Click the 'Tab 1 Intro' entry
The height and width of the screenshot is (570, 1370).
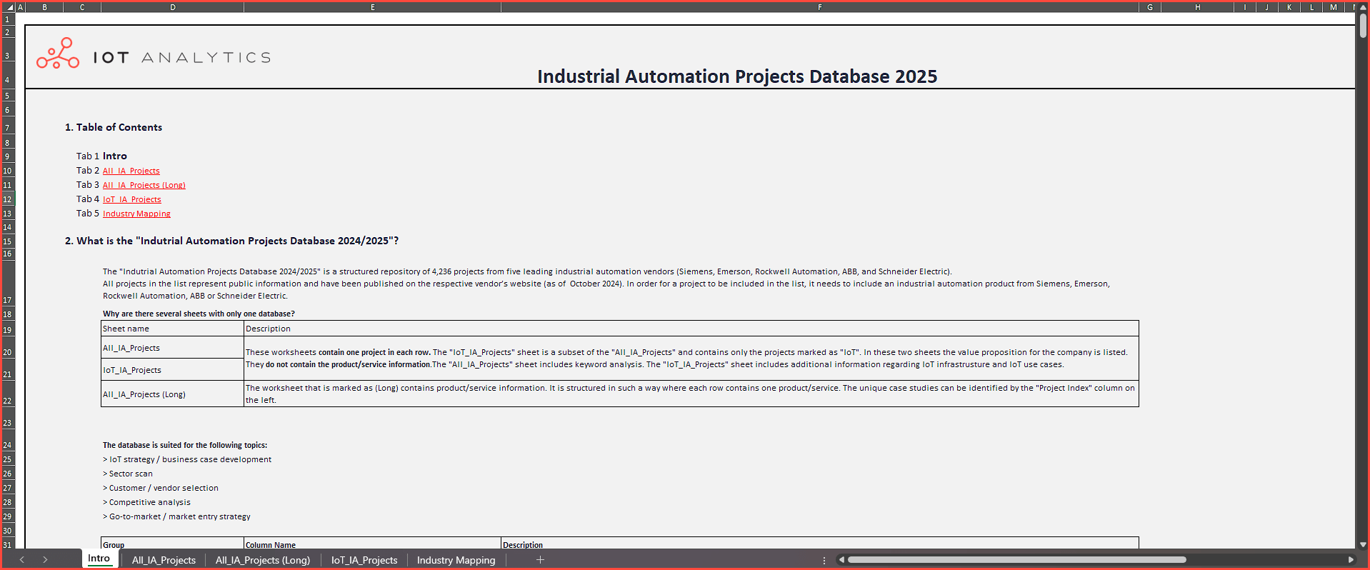(x=101, y=156)
